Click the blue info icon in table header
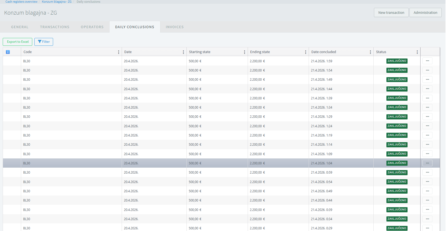This screenshot has width=446, height=231. 8,52
